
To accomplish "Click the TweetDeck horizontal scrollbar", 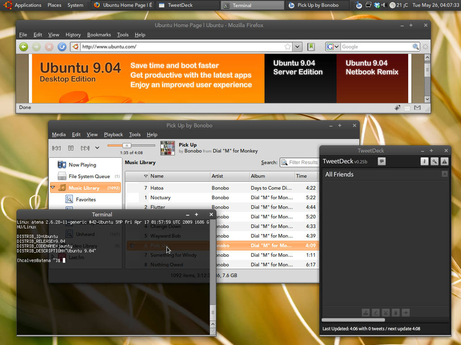I will pos(353,320).
